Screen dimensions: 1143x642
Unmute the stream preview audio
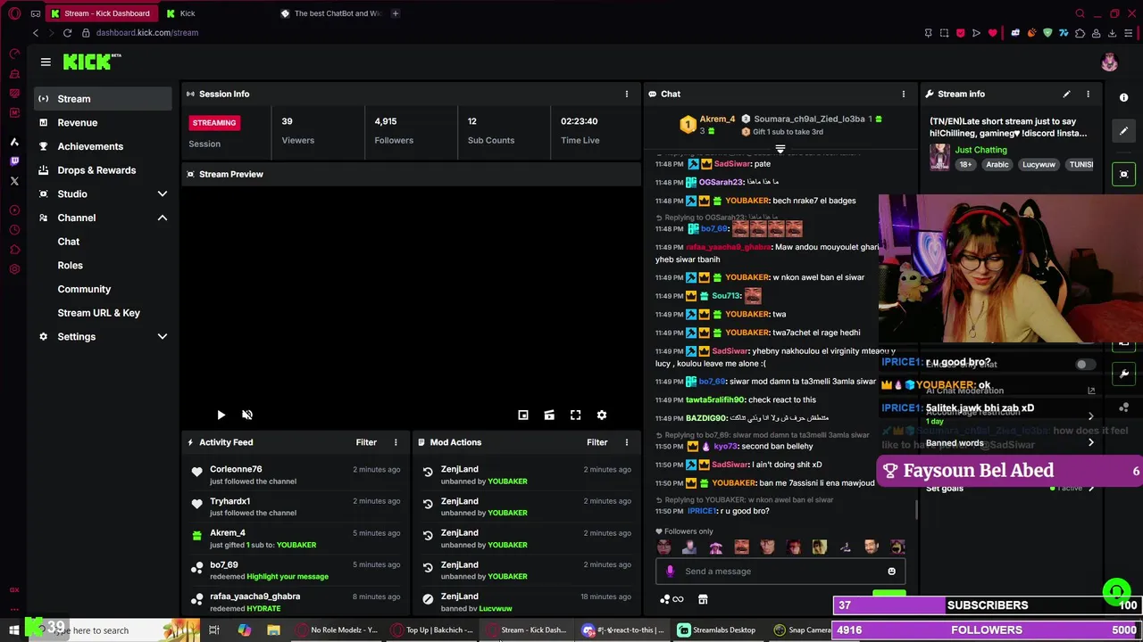247,415
